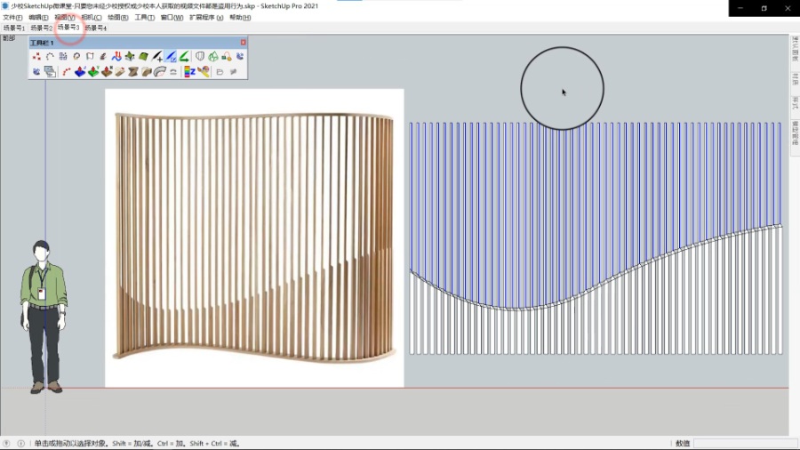Switch to scene tab 场景号2

(41, 28)
